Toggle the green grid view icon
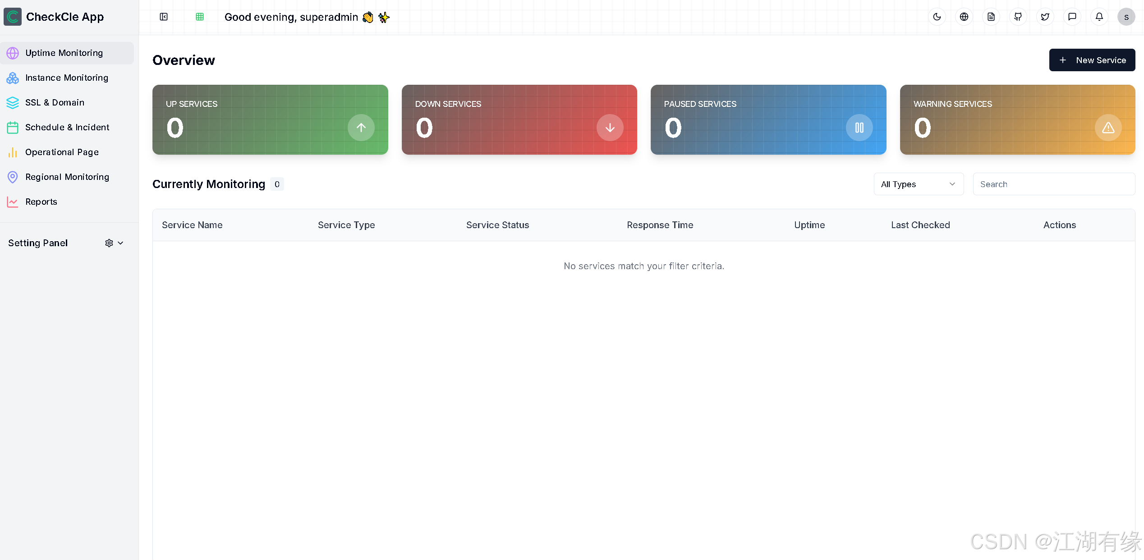 (x=200, y=17)
